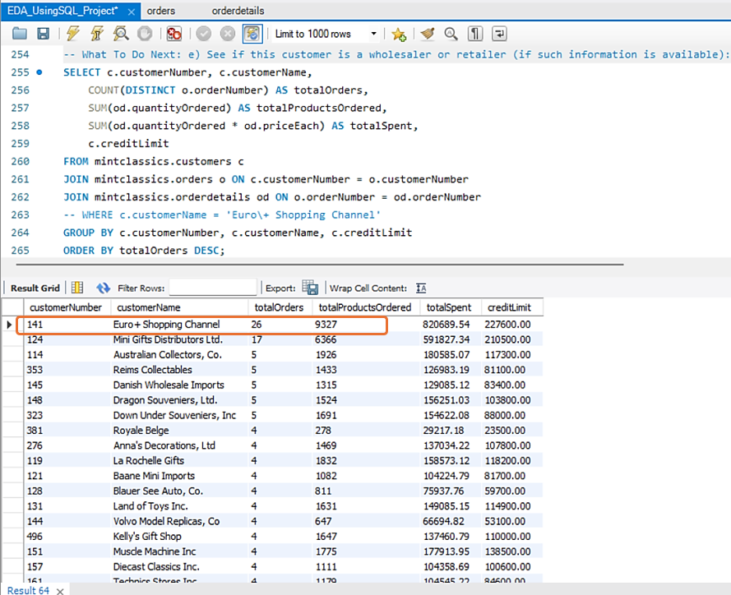This screenshot has height=595, width=731.
Task: Select the Land of Toys Inc. cell
Action: (x=179, y=506)
